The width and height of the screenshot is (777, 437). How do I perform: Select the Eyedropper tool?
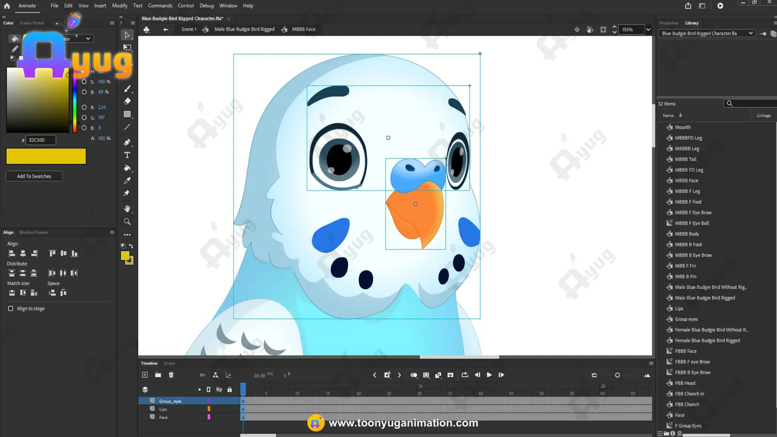coord(127,180)
